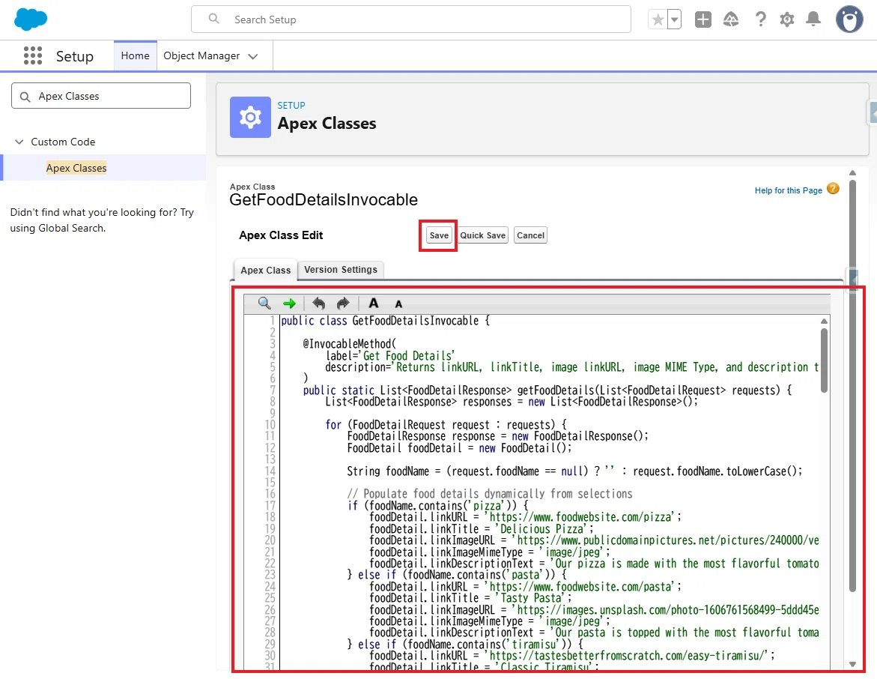
Task: Click the SETUP breadcrumb label
Action: pyautogui.click(x=291, y=105)
